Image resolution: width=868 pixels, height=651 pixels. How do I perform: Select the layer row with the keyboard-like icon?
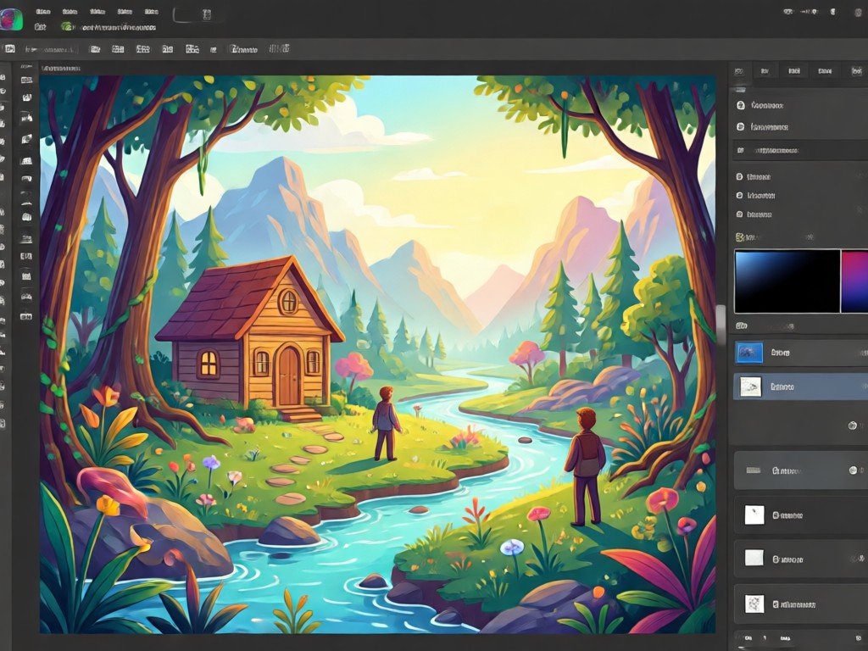coord(800,470)
